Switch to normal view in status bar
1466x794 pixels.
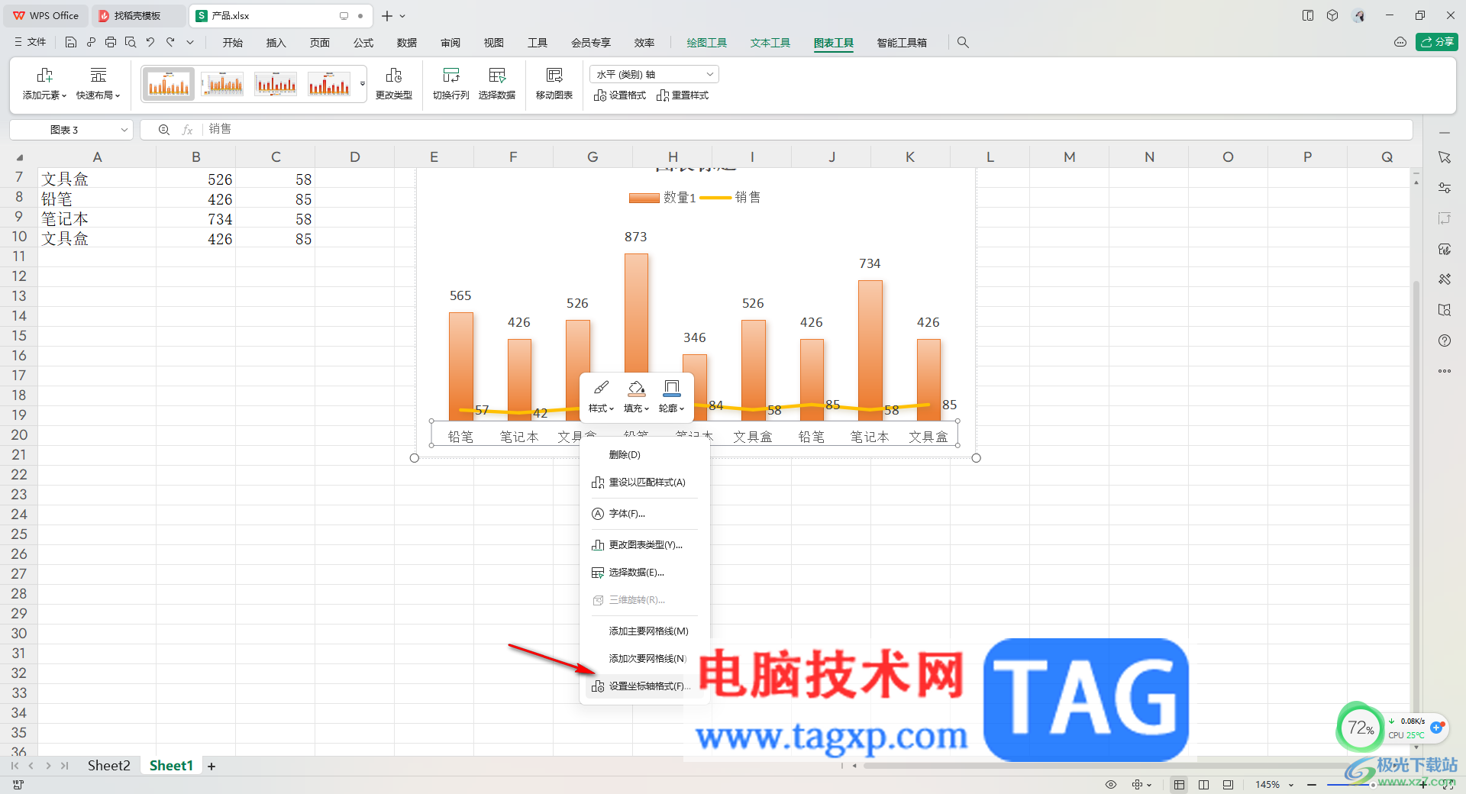1180,785
